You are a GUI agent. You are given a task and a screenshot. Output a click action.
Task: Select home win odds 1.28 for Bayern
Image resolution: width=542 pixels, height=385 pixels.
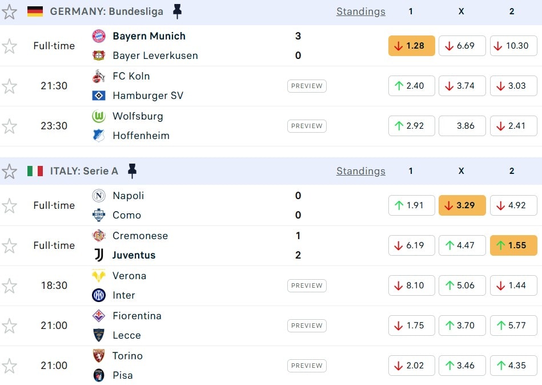[x=411, y=46]
